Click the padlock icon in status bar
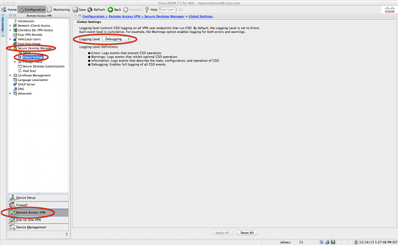398x245 pixels. click(x=356, y=243)
